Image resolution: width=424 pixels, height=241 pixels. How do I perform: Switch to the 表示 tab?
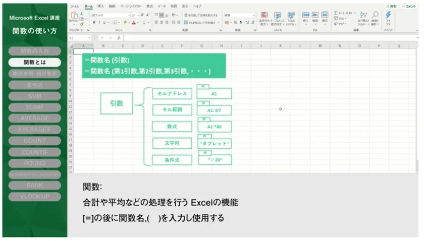click(185, 6)
